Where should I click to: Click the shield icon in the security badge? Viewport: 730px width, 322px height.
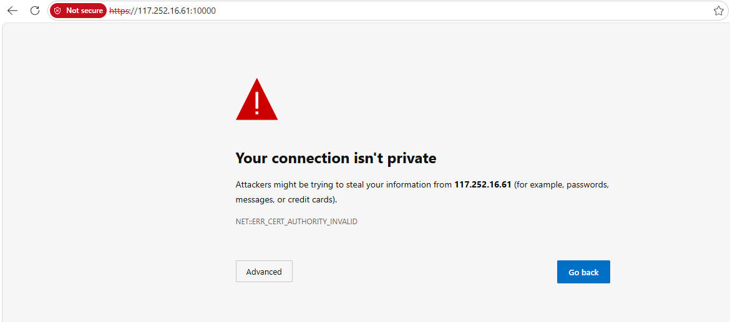click(x=57, y=11)
